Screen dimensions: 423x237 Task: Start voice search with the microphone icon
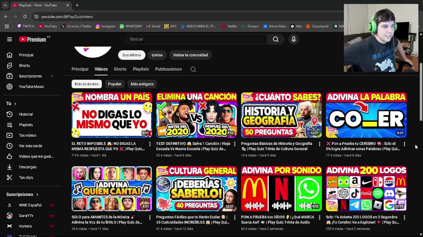pyautogui.click(x=293, y=39)
